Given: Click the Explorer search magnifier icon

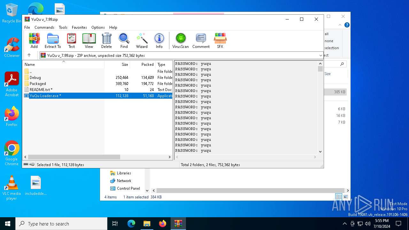Looking at the screenshot, I should 342,64.
